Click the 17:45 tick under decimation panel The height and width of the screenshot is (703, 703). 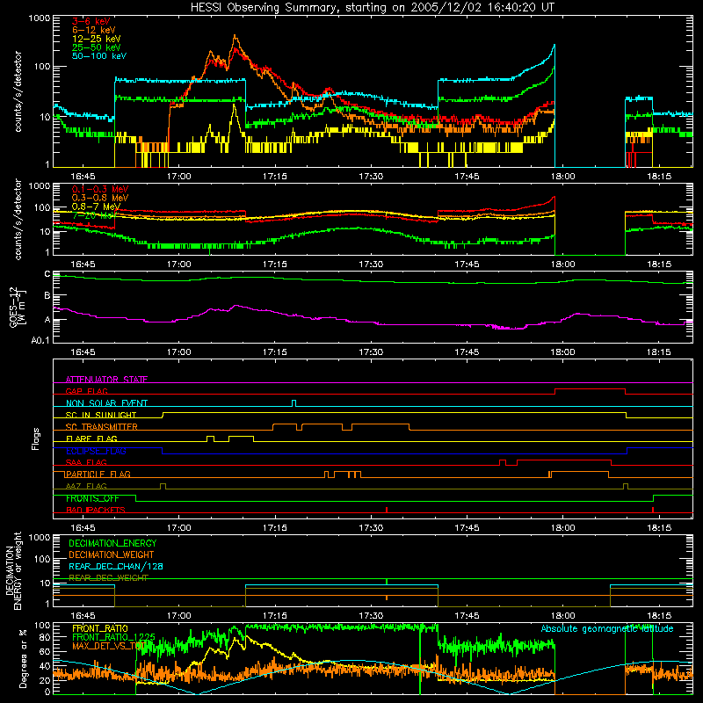click(x=467, y=616)
